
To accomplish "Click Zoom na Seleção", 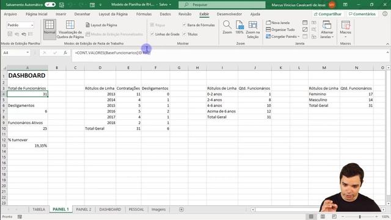I will pos(252,29).
